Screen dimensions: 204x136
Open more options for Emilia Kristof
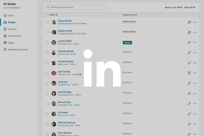(195, 32)
